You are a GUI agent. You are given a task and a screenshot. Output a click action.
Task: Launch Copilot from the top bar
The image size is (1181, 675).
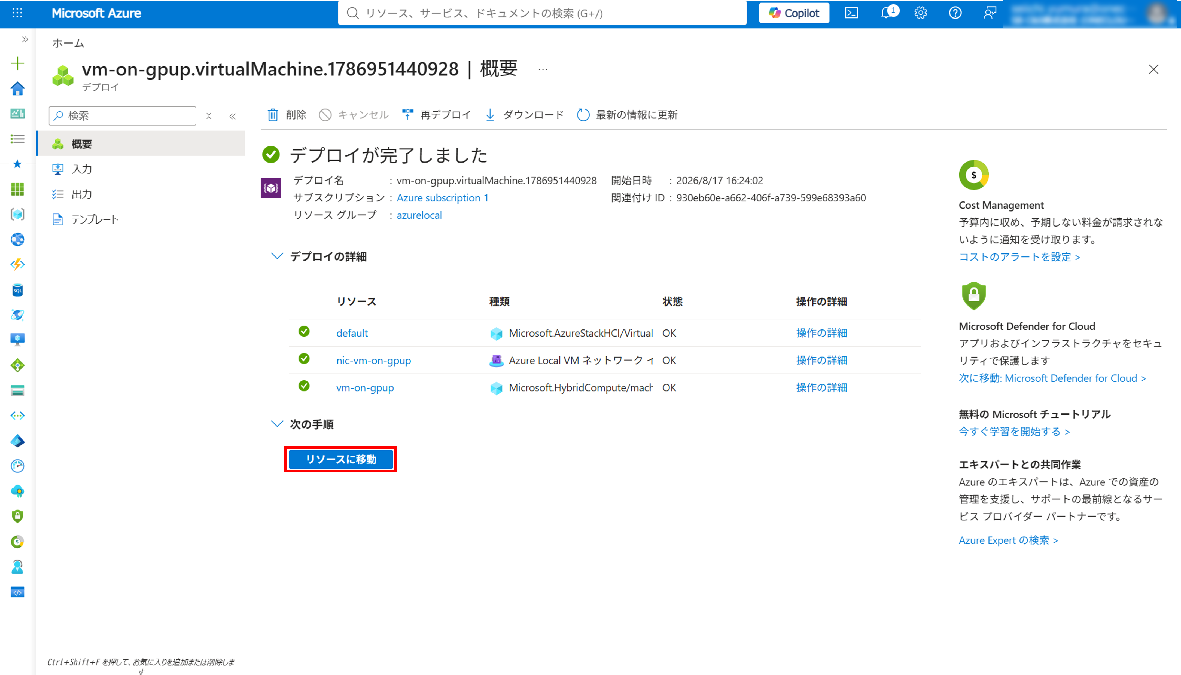[794, 13]
